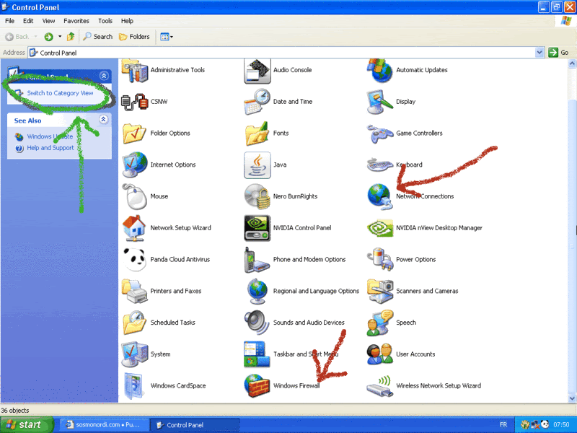Open the Scheduled Tasks icon
The image size is (577, 433).
(x=135, y=323)
